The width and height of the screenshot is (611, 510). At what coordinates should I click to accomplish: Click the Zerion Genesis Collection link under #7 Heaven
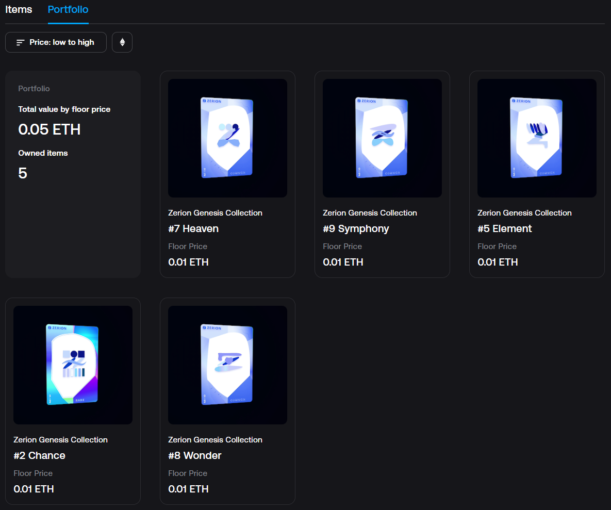(215, 212)
